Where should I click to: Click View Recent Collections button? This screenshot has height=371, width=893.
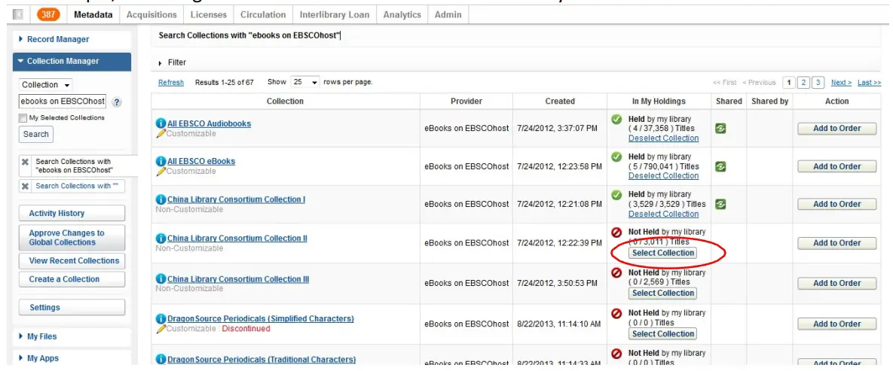coord(72,260)
